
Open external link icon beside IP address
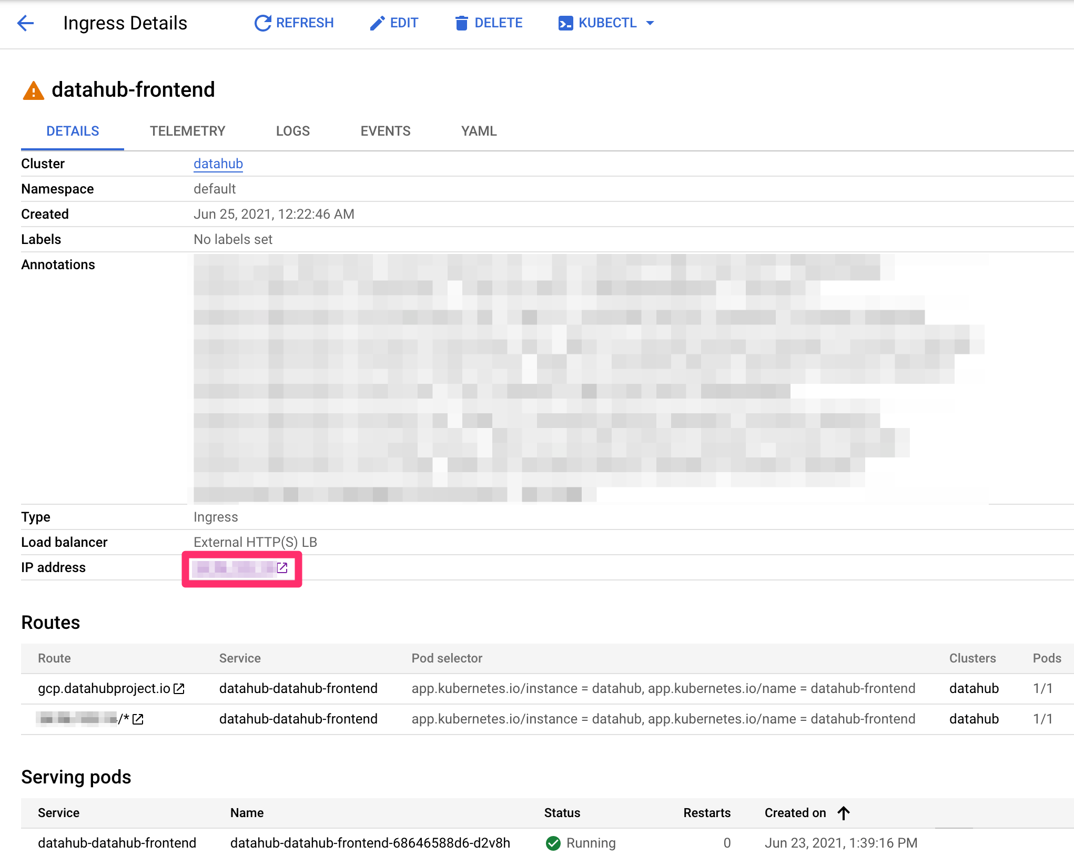pos(282,568)
